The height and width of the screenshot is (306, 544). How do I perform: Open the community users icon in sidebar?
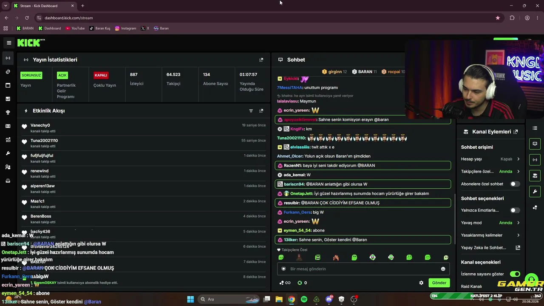(x=8, y=167)
